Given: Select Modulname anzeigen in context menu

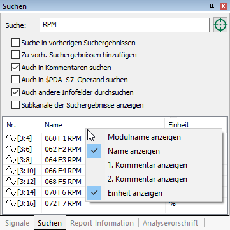Looking at the screenshot, I should [154, 137].
